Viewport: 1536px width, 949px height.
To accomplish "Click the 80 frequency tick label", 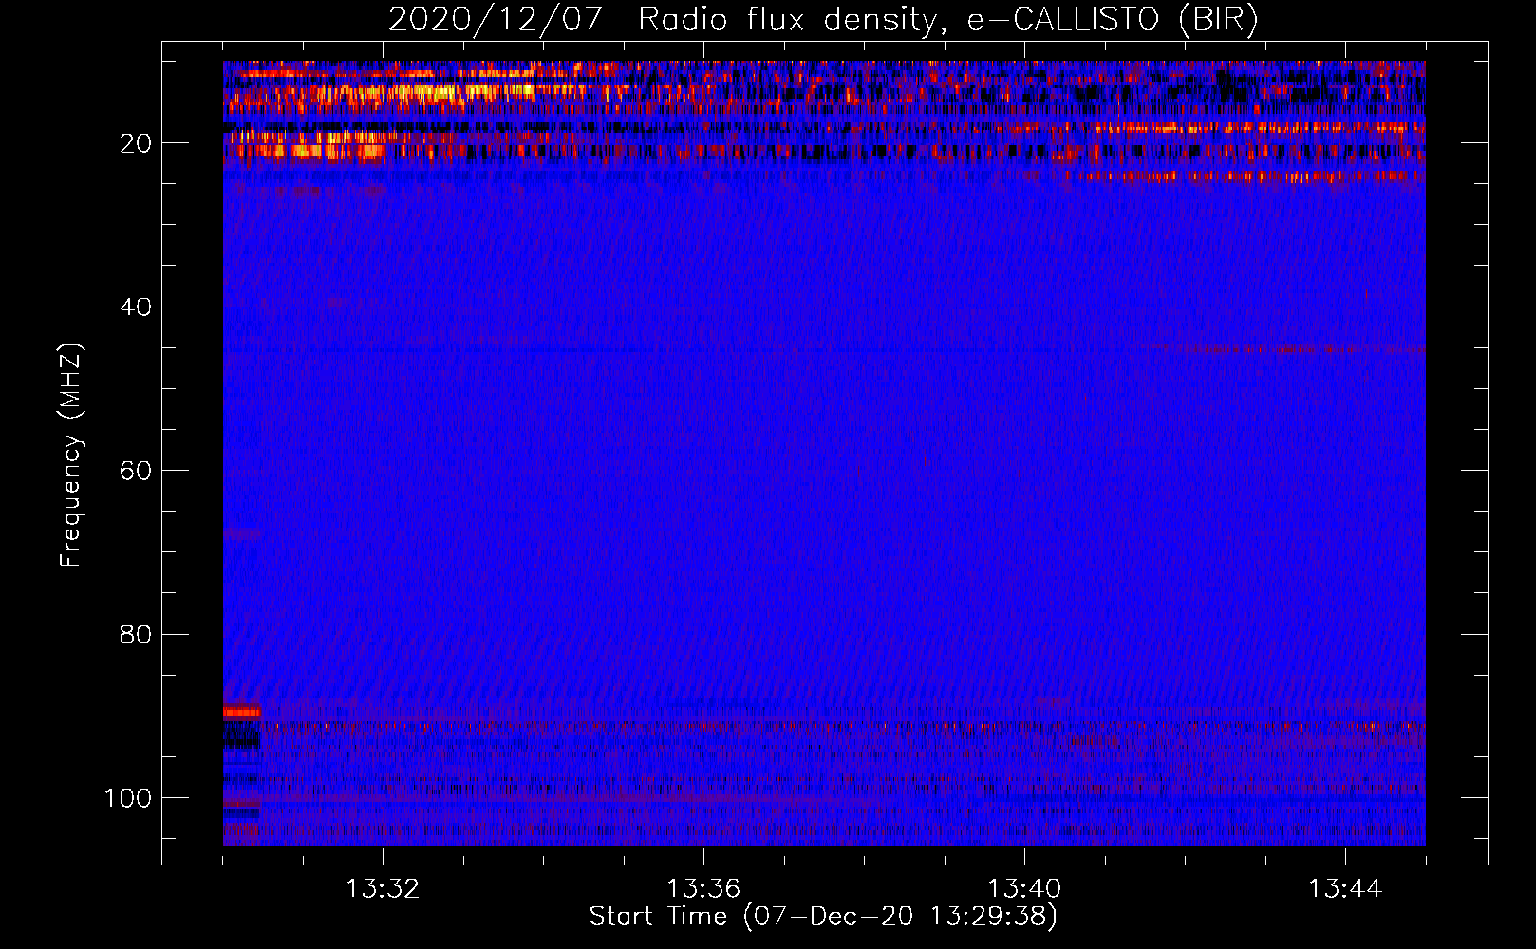I will [136, 634].
